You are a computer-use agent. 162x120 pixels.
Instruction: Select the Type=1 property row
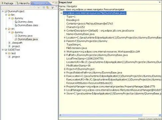pyautogui.click(x=71, y=17)
